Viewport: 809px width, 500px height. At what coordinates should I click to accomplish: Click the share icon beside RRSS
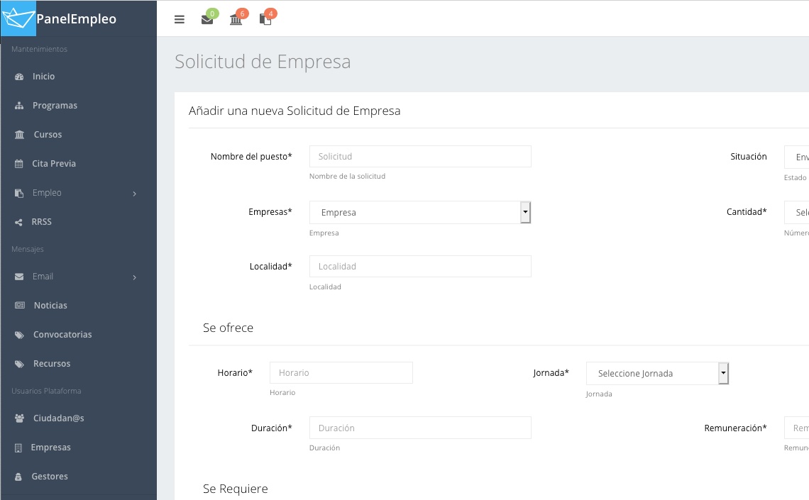[x=19, y=222]
